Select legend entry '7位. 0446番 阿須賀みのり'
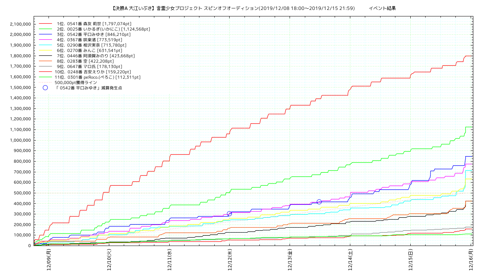 [96, 56]
